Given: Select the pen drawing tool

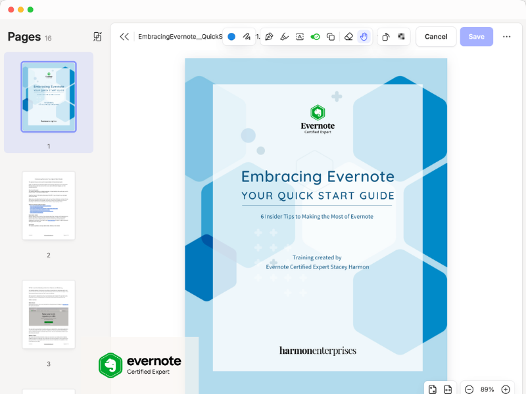Looking at the screenshot, I should click(x=269, y=37).
